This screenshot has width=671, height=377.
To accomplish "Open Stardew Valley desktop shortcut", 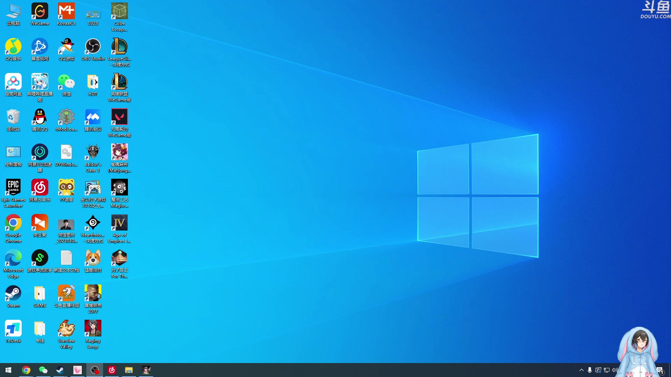I will [x=66, y=334].
